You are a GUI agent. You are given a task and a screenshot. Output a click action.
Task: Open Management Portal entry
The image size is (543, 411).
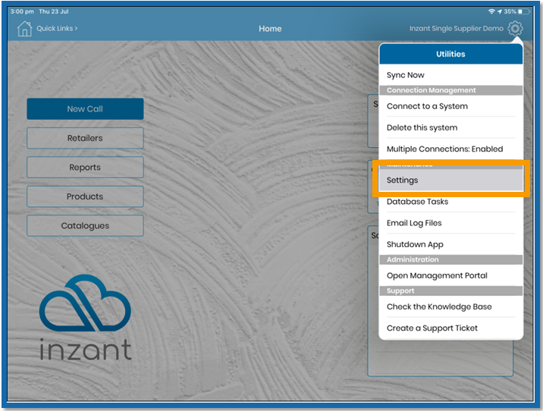450,275
